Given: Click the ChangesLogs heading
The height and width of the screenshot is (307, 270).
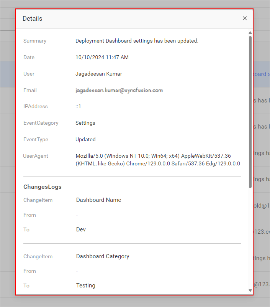Looking at the screenshot, I should coord(43,187).
